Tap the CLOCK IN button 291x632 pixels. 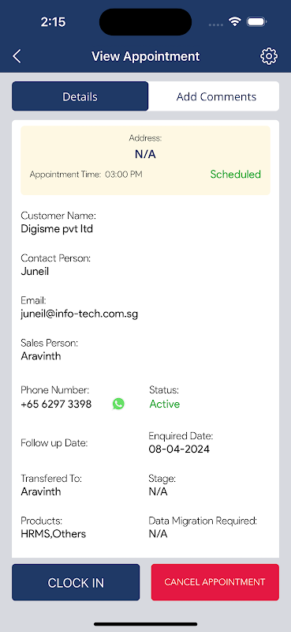76,582
